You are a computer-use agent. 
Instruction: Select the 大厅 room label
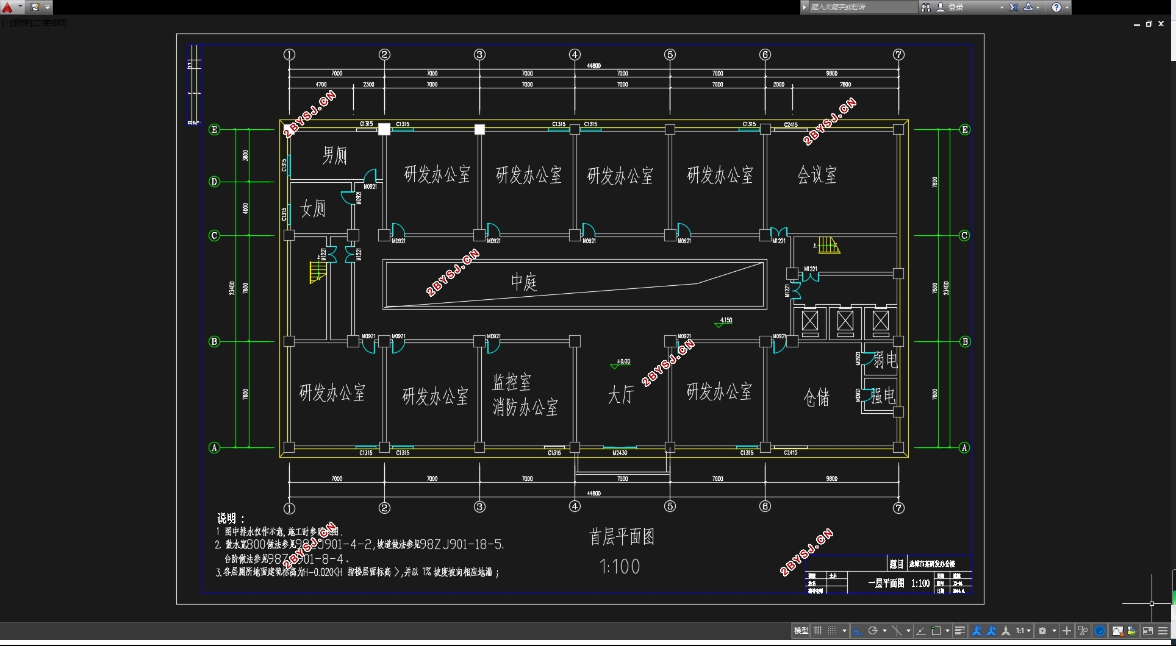(x=621, y=395)
